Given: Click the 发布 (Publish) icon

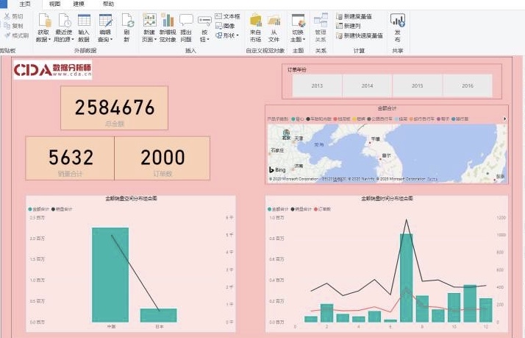Looking at the screenshot, I should point(398,20).
